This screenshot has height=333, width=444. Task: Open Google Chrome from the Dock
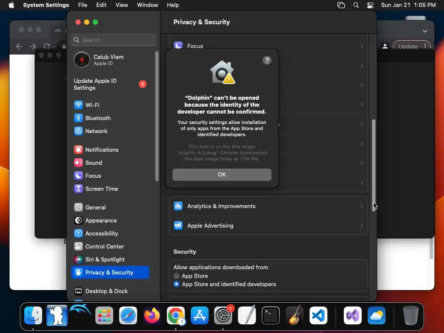176,316
